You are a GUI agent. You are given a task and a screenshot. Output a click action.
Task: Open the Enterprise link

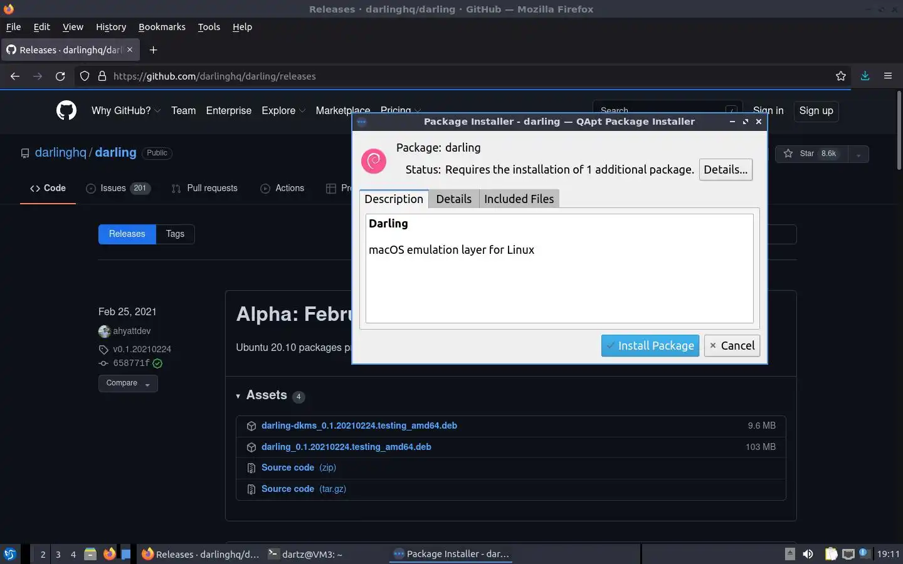point(228,110)
